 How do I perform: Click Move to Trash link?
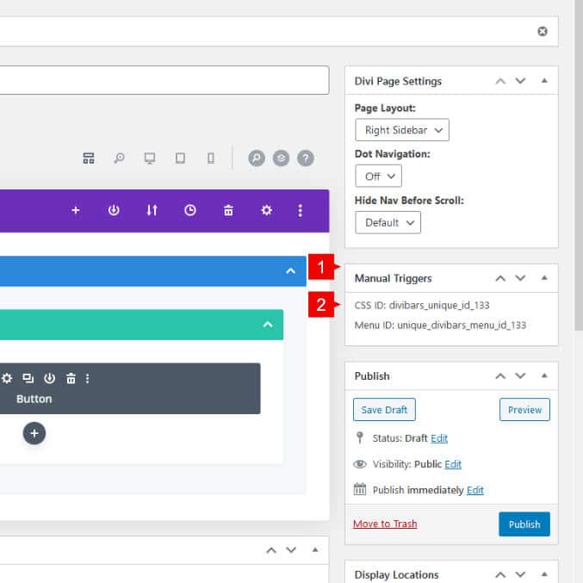[385, 524]
